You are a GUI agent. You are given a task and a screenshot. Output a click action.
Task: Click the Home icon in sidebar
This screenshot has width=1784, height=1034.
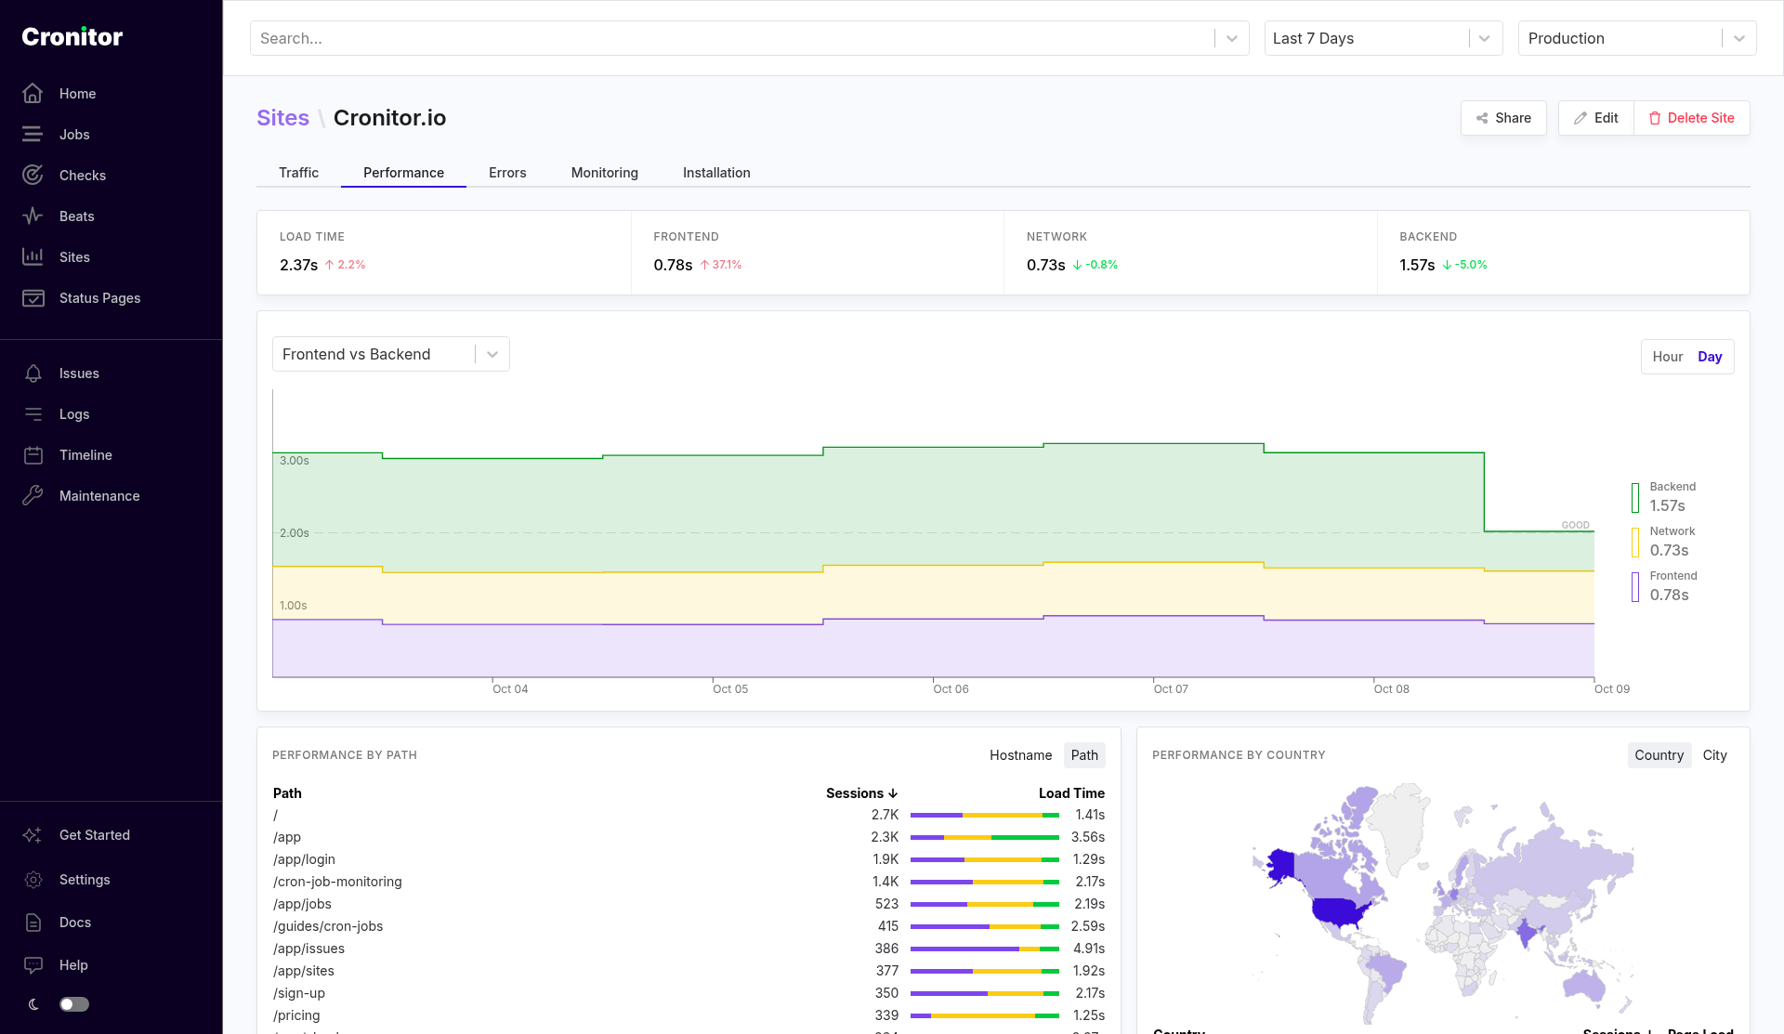pyautogui.click(x=33, y=94)
